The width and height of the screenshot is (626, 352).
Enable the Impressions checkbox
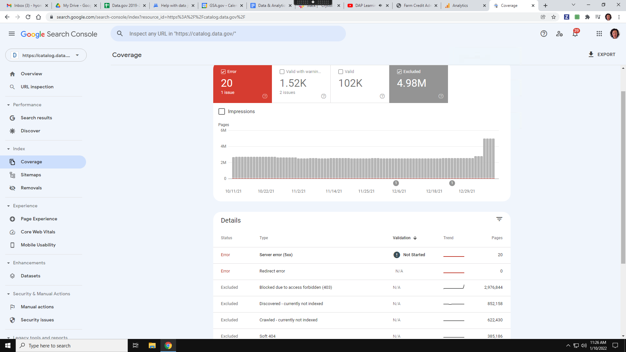coord(222,111)
